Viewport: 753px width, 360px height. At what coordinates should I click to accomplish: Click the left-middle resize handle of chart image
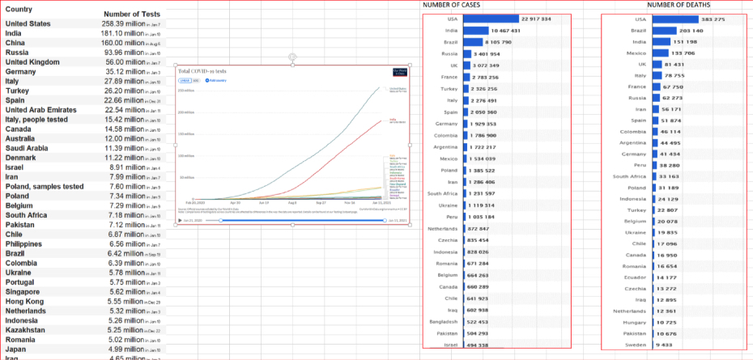[x=174, y=146]
